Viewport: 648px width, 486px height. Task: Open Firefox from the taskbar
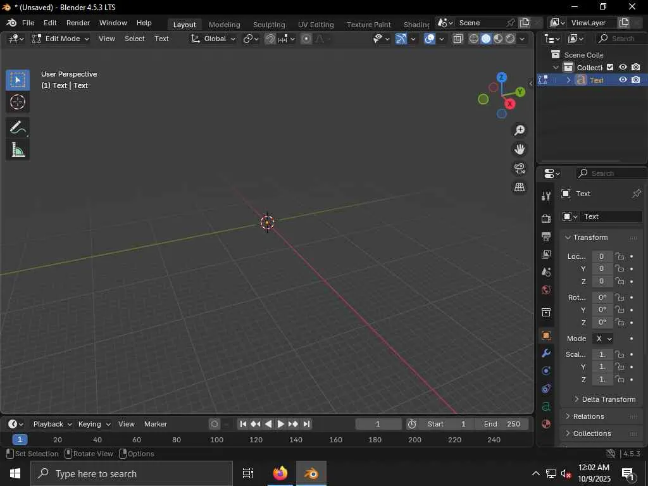click(280, 473)
